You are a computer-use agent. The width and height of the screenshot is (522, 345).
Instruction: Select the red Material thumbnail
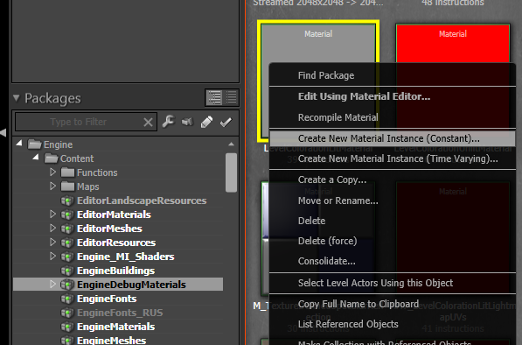[453, 43]
